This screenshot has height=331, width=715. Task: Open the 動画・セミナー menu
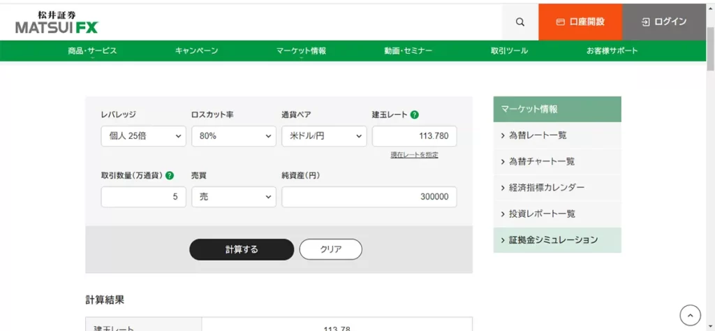(x=408, y=50)
